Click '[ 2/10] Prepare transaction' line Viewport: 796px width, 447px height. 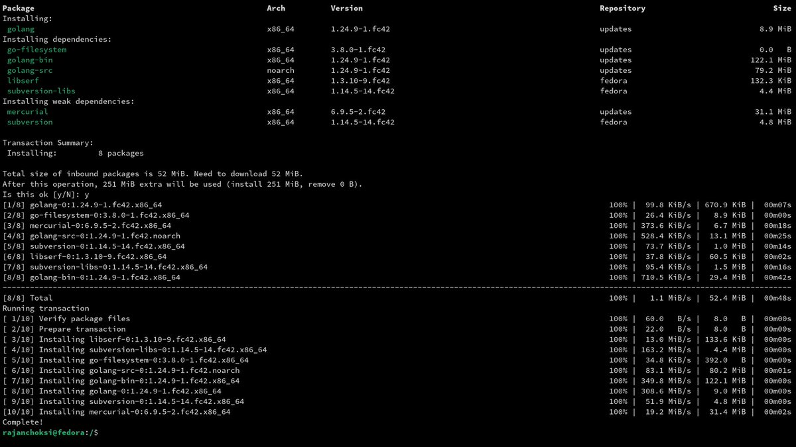tap(64, 329)
